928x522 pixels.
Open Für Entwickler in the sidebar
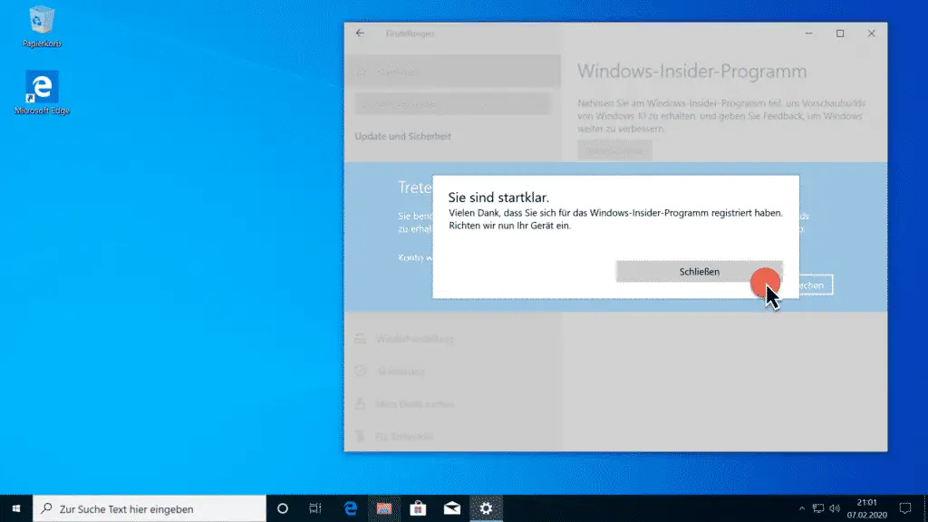[x=453, y=436]
